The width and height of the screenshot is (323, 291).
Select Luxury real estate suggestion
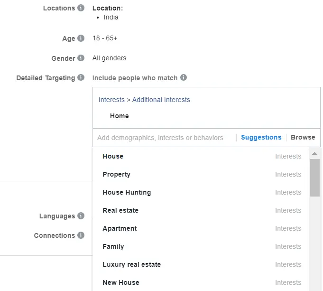coord(131,264)
